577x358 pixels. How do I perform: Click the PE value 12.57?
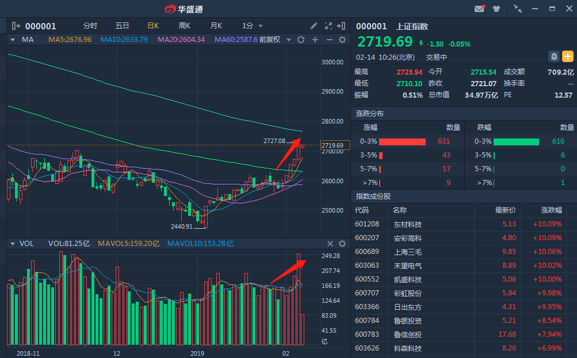(x=563, y=95)
